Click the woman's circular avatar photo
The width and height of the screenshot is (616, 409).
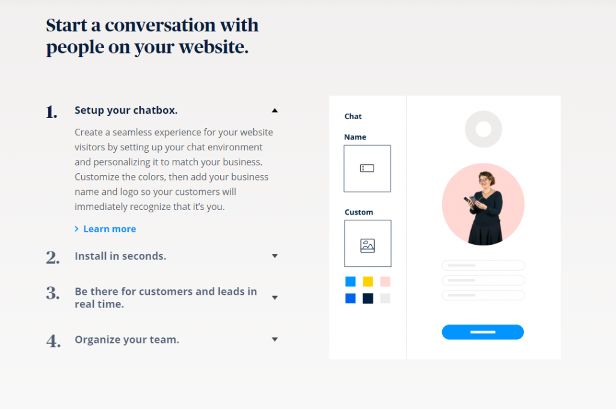(x=483, y=204)
